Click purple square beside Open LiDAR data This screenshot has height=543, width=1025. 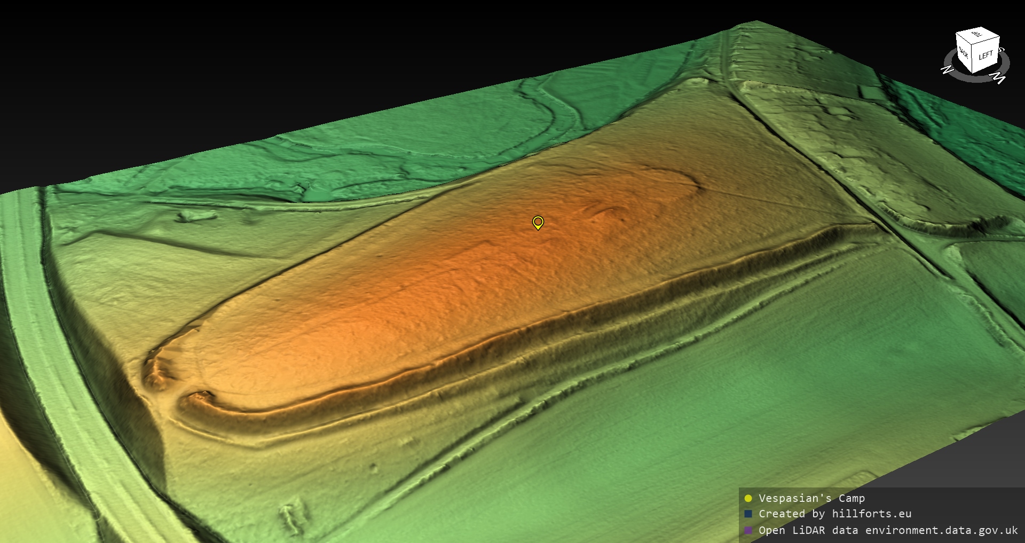(x=748, y=530)
